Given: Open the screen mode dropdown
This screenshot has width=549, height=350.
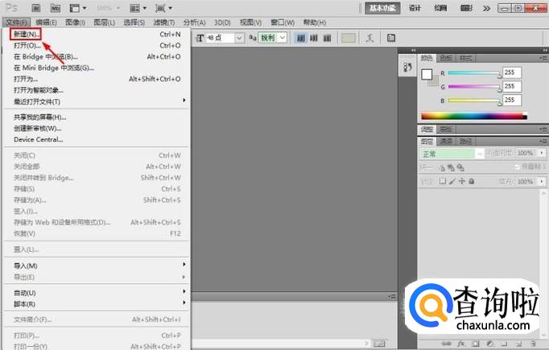Looking at the screenshot, I should (x=163, y=8).
